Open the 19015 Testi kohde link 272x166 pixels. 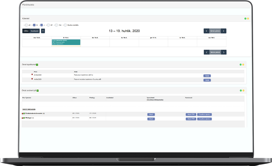pos(29,109)
